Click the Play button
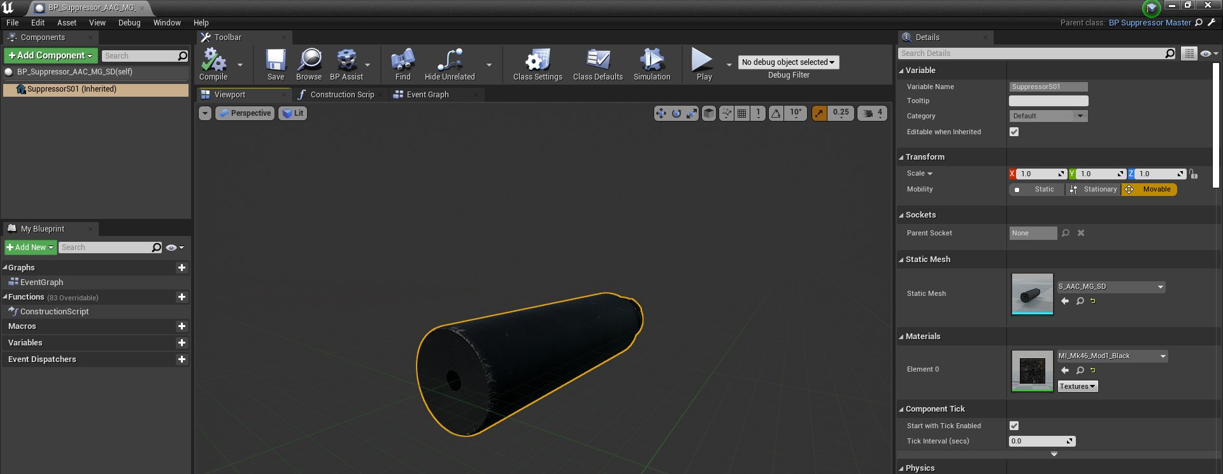The image size is (1223, 474). [x=704, y=64]
